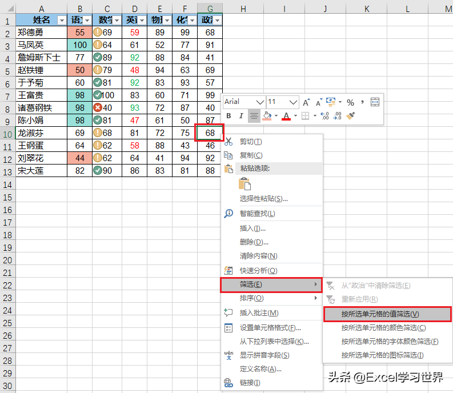
Task: Expand the fill color dropdown arrow
Action: tap(276, 116)
